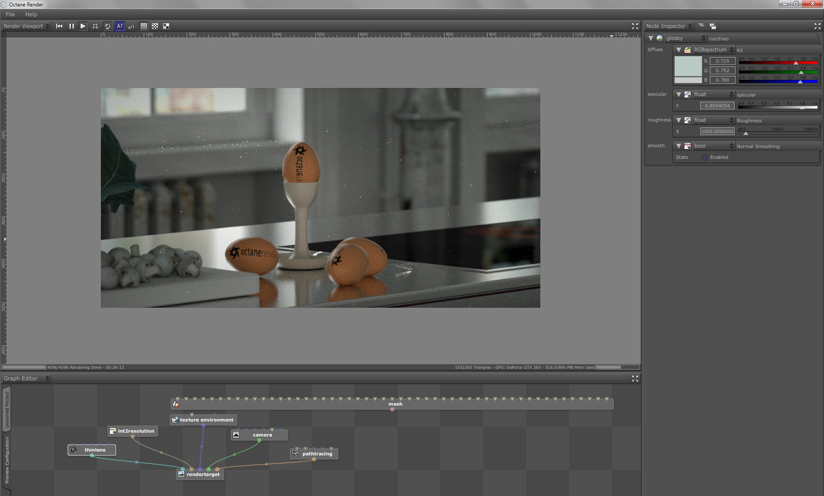Image resolution: width=824 pixels, height=496 pixels.
Task: Collapse the specular float section
Action: (679, 95)
